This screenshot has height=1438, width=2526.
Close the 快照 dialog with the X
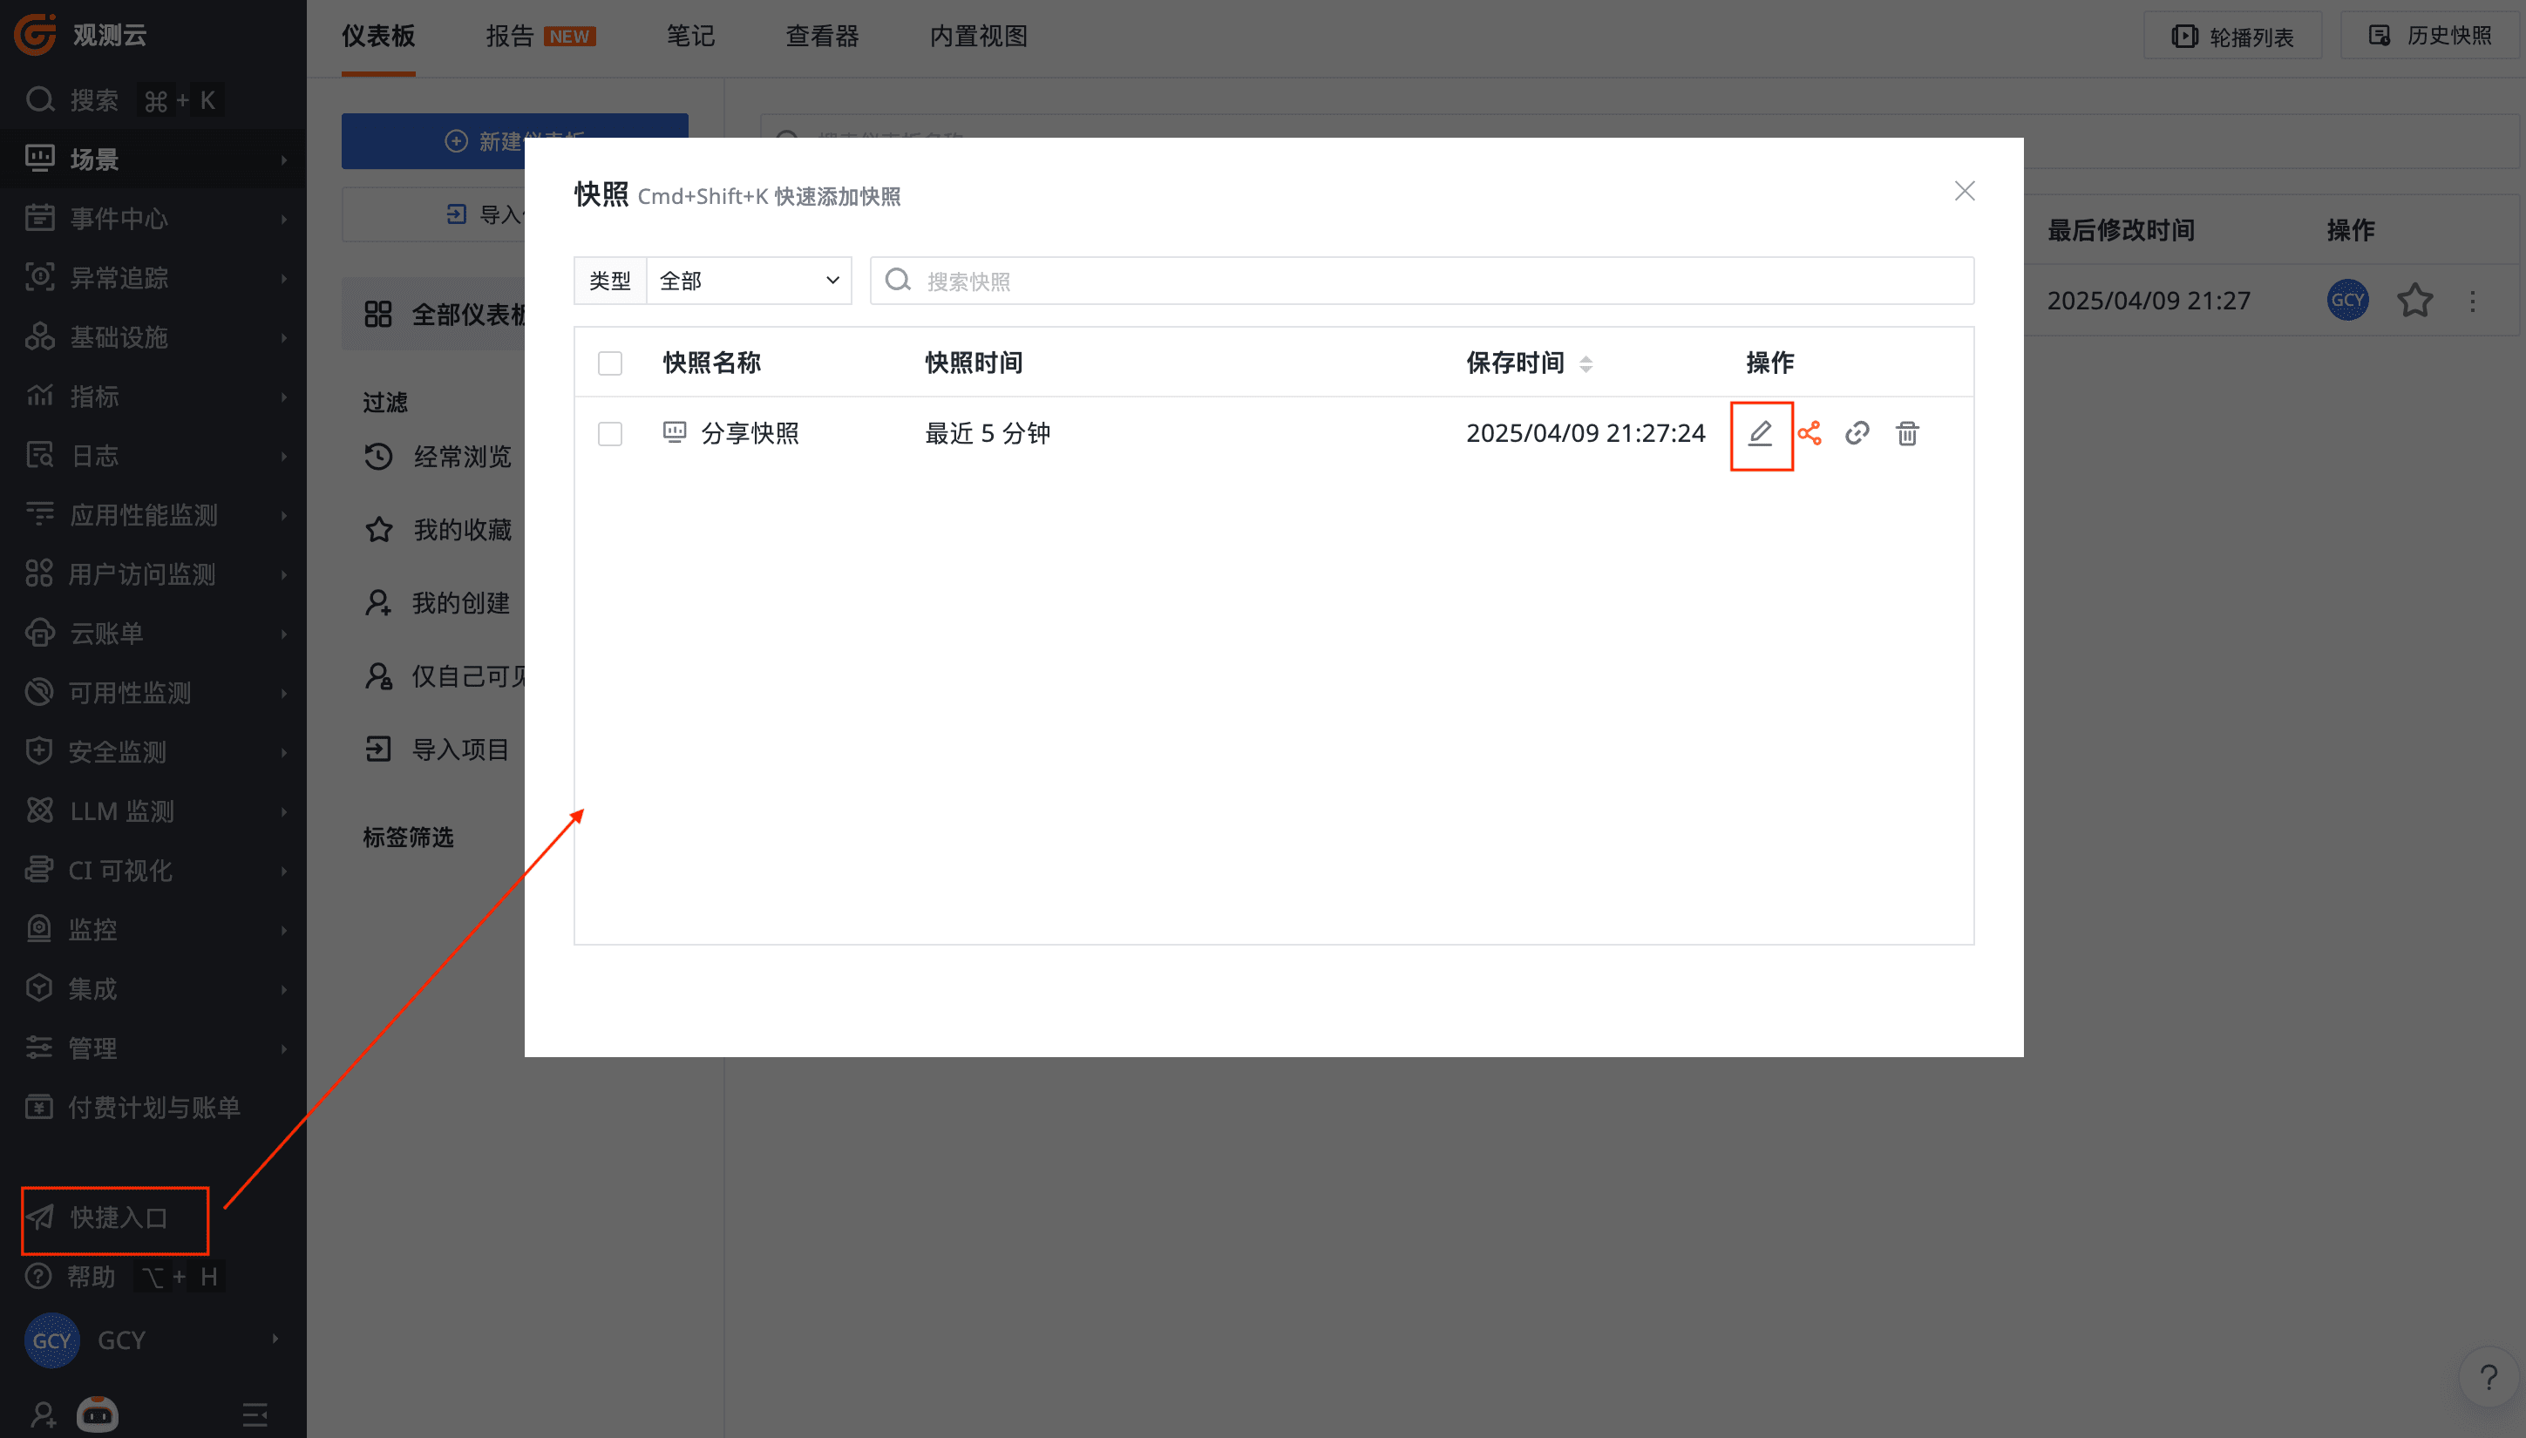coord(1964,191)
